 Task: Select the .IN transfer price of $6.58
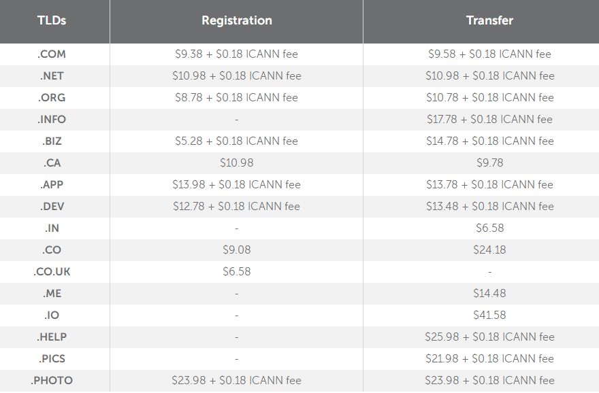coord(489,228)
